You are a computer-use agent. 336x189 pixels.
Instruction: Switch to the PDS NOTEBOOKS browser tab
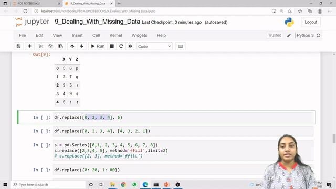35,4
